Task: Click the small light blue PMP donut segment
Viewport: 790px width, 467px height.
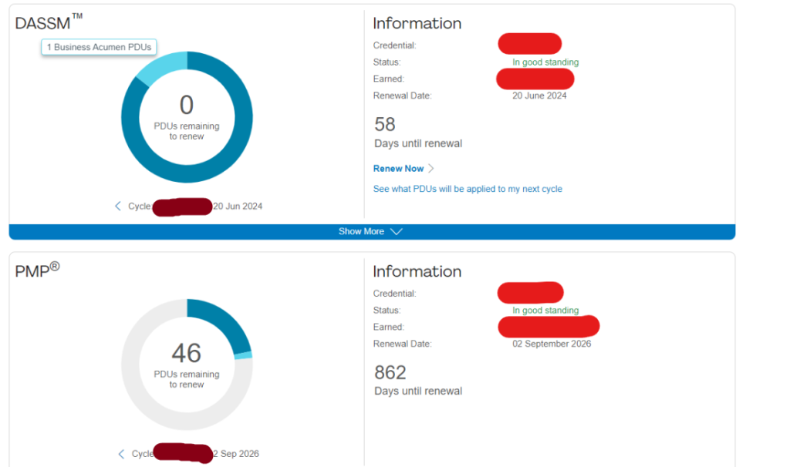Action: [244, 355]
